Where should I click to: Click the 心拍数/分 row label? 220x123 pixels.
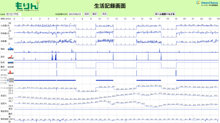(5, 26)
